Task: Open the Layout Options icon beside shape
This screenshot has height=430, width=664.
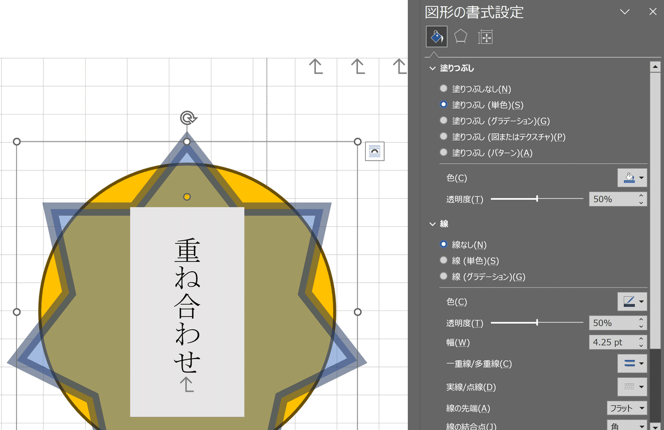Action: [x=375, y=152]
